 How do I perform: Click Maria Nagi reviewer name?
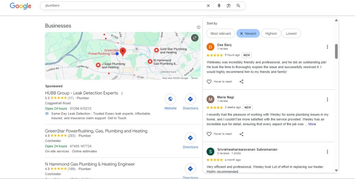click(x=225, y=97)
